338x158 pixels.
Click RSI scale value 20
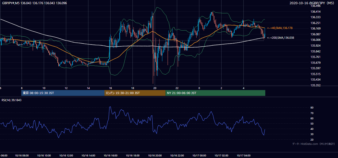coord(312,140)
